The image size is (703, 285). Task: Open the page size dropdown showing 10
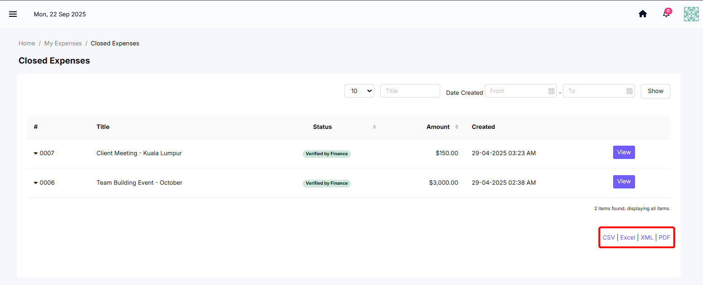[359, 91]
